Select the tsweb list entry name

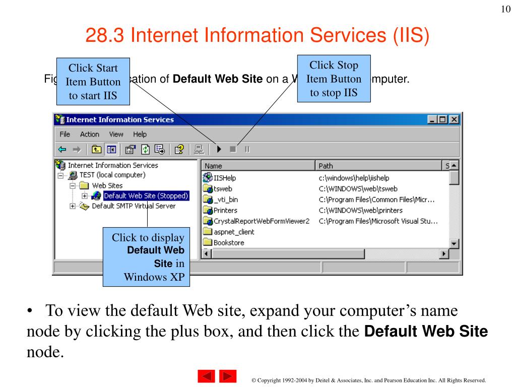[x=223, y=189]
